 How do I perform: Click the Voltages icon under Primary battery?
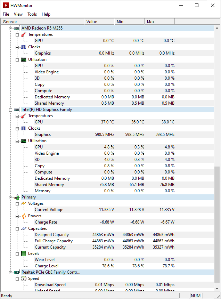[x=23, y=203]
